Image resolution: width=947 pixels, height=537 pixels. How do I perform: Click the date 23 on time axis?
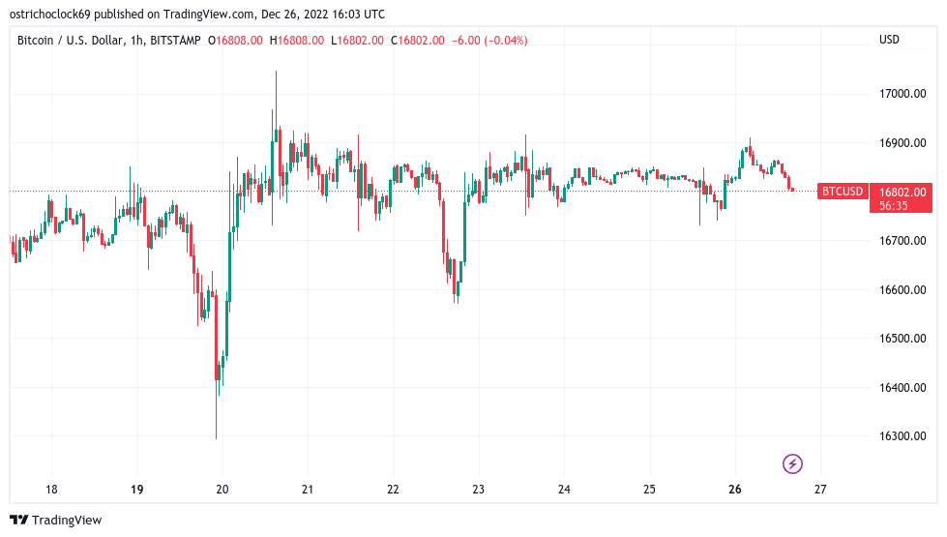click(x=478, y=490)
